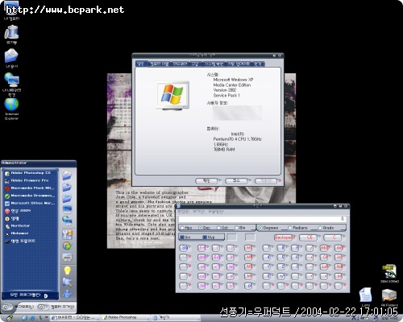Open the Run icon in Start menu
The width and height of the screenshot is (403, 322).
click(x=67, y=294)
